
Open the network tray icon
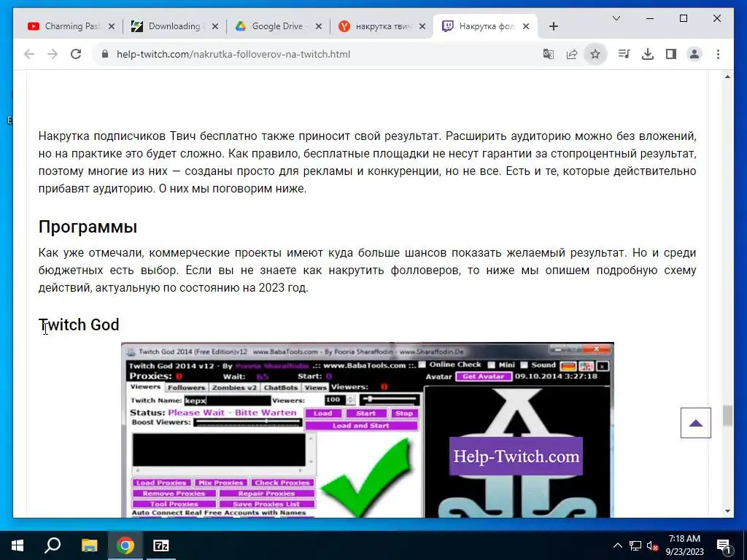pos(635,545)
